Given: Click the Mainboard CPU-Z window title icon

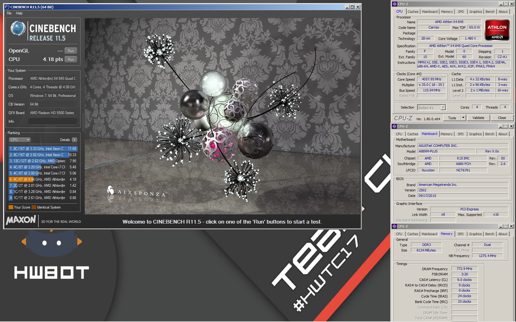Looking at the screenshot, I should point(395,126).
